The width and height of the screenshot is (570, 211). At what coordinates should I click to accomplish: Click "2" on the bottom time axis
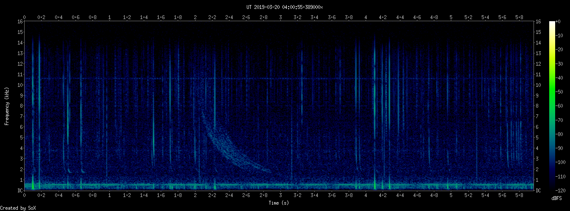click(195, 195)
